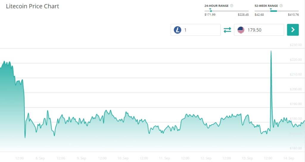Click the $171.99 24-hour low value
This screenshot has height=162, width=305.
[210, 15]
